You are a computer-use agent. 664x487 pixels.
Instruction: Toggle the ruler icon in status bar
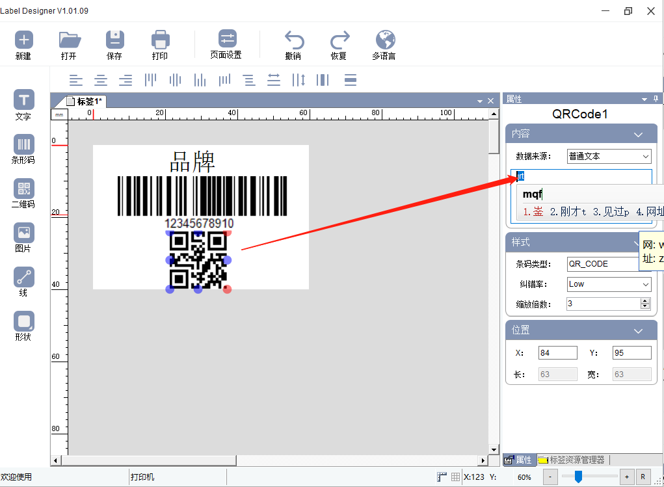tap(442, 477)
